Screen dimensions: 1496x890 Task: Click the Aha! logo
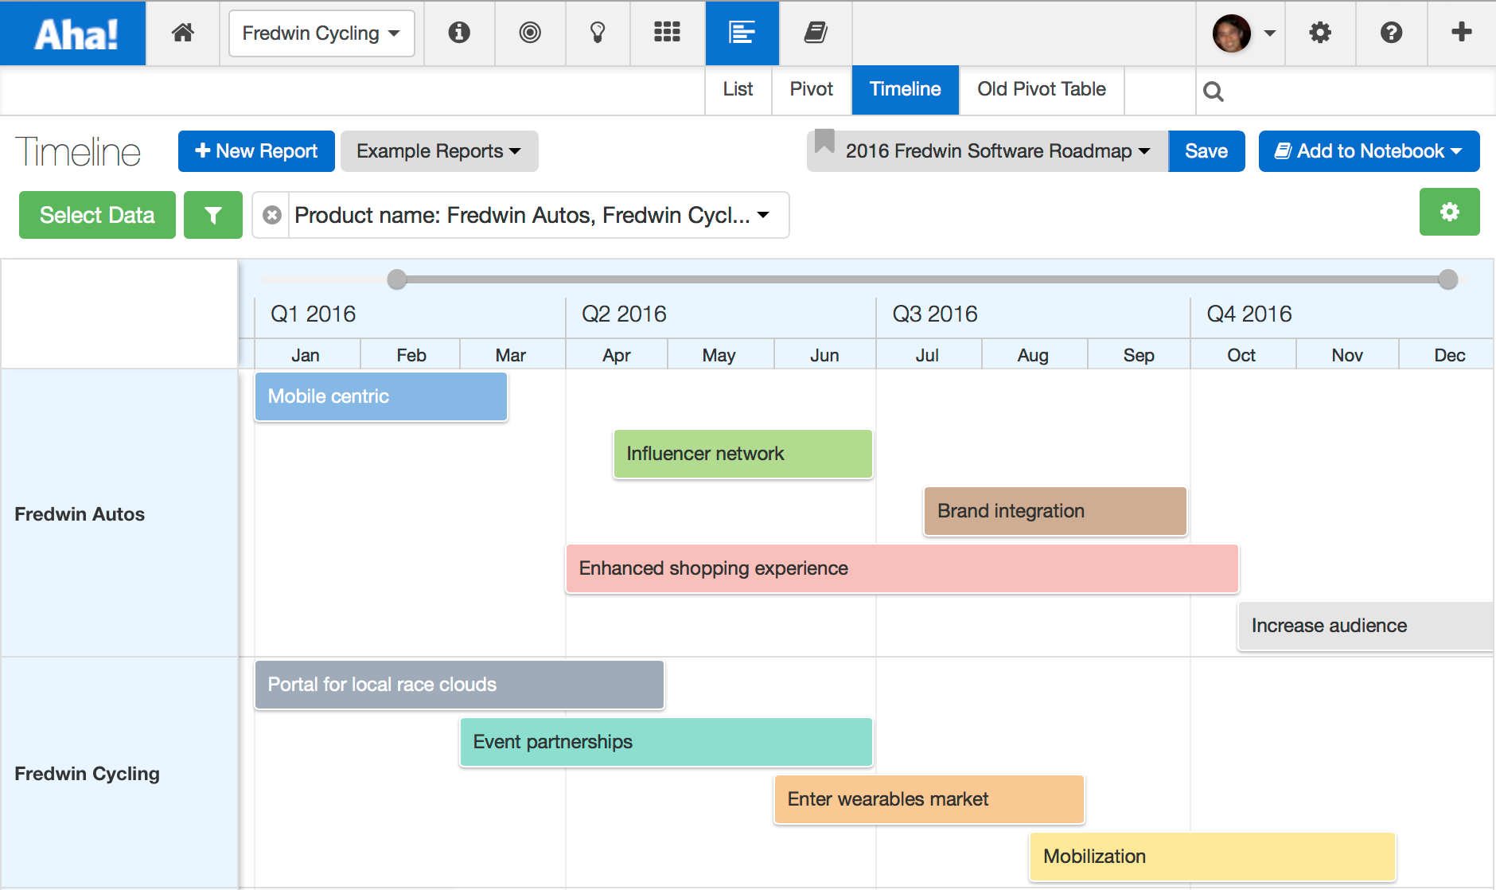73,33
